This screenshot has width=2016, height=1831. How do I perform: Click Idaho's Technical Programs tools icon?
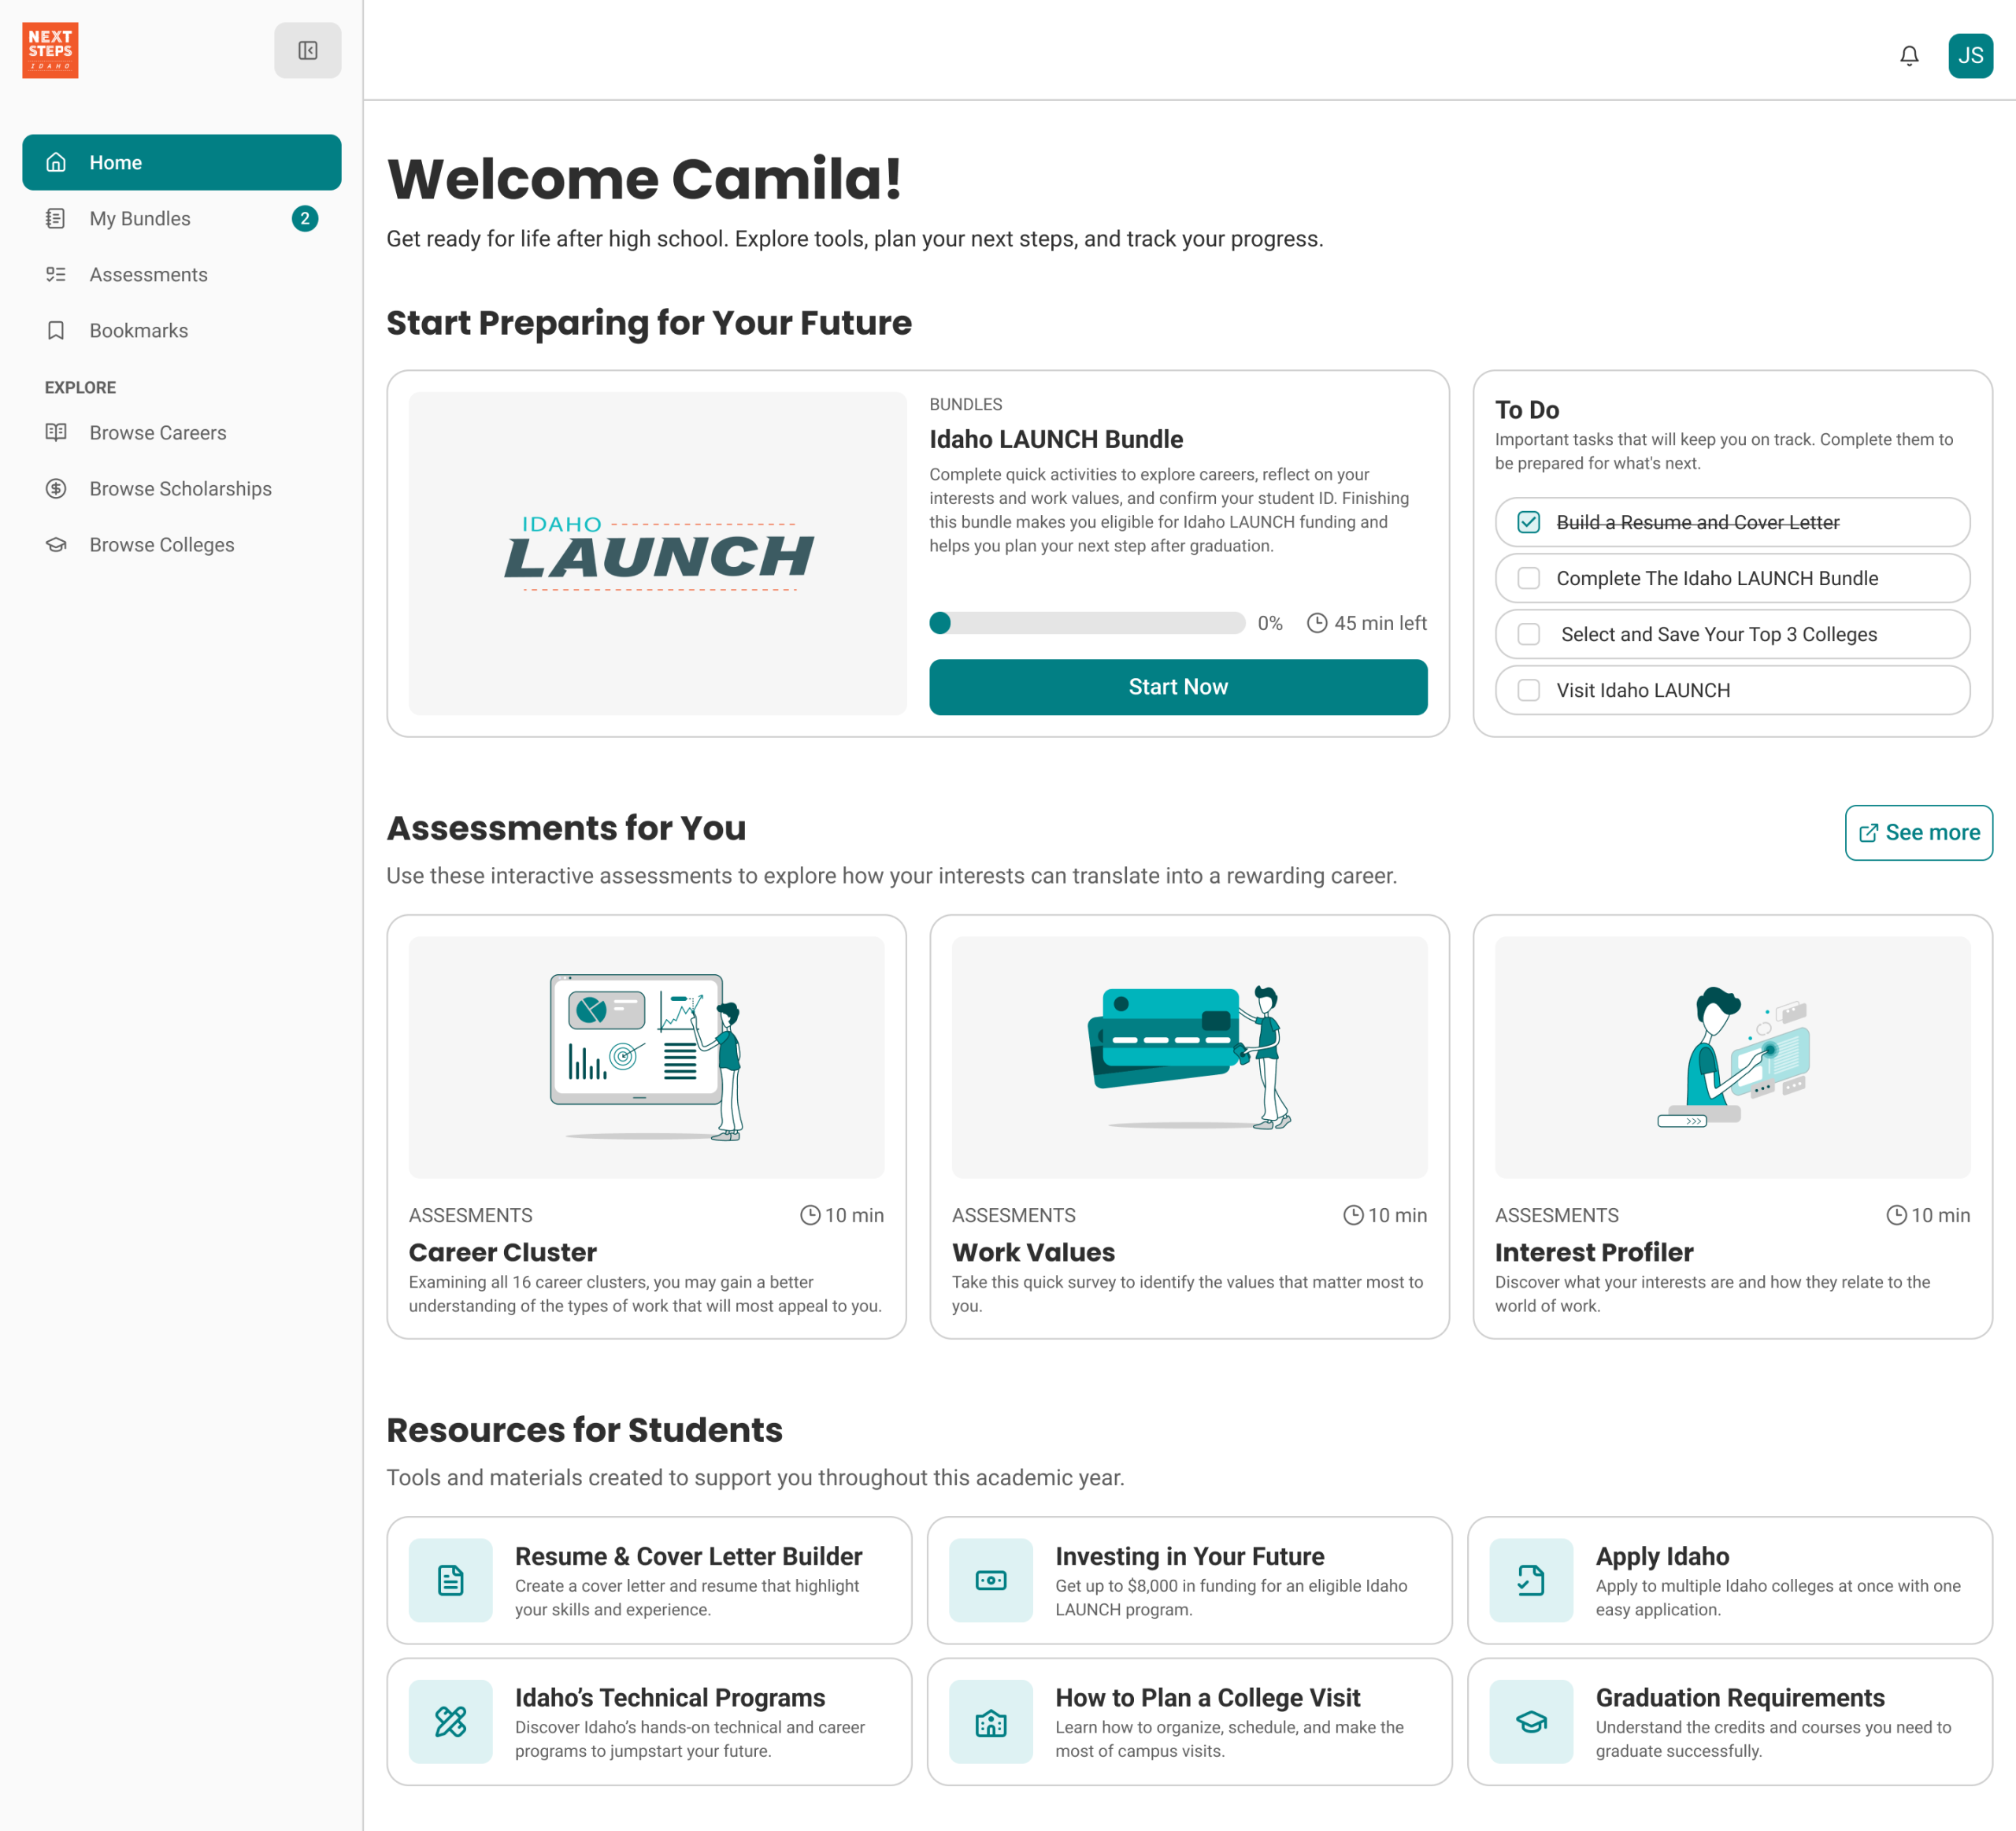click(x=450, y=1720)
